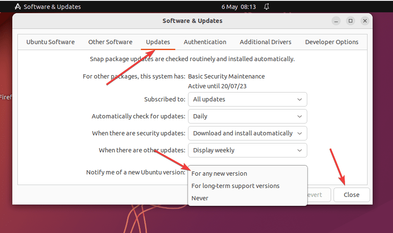
Task: Click the app icon beside Software & Updates top bar
Action: (x=18, y=7)
